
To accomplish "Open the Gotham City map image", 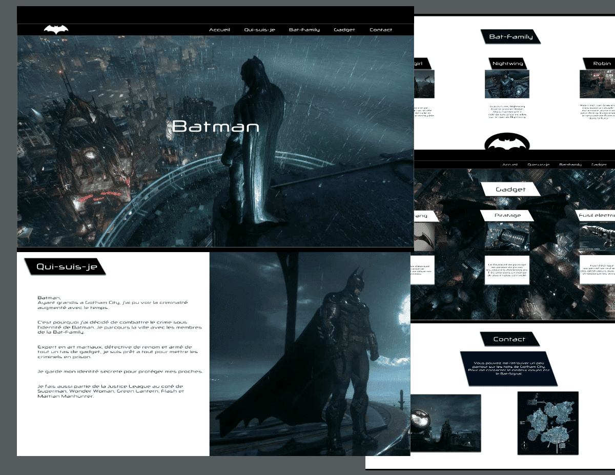I will pyautogui.click(x=548, y=423).
